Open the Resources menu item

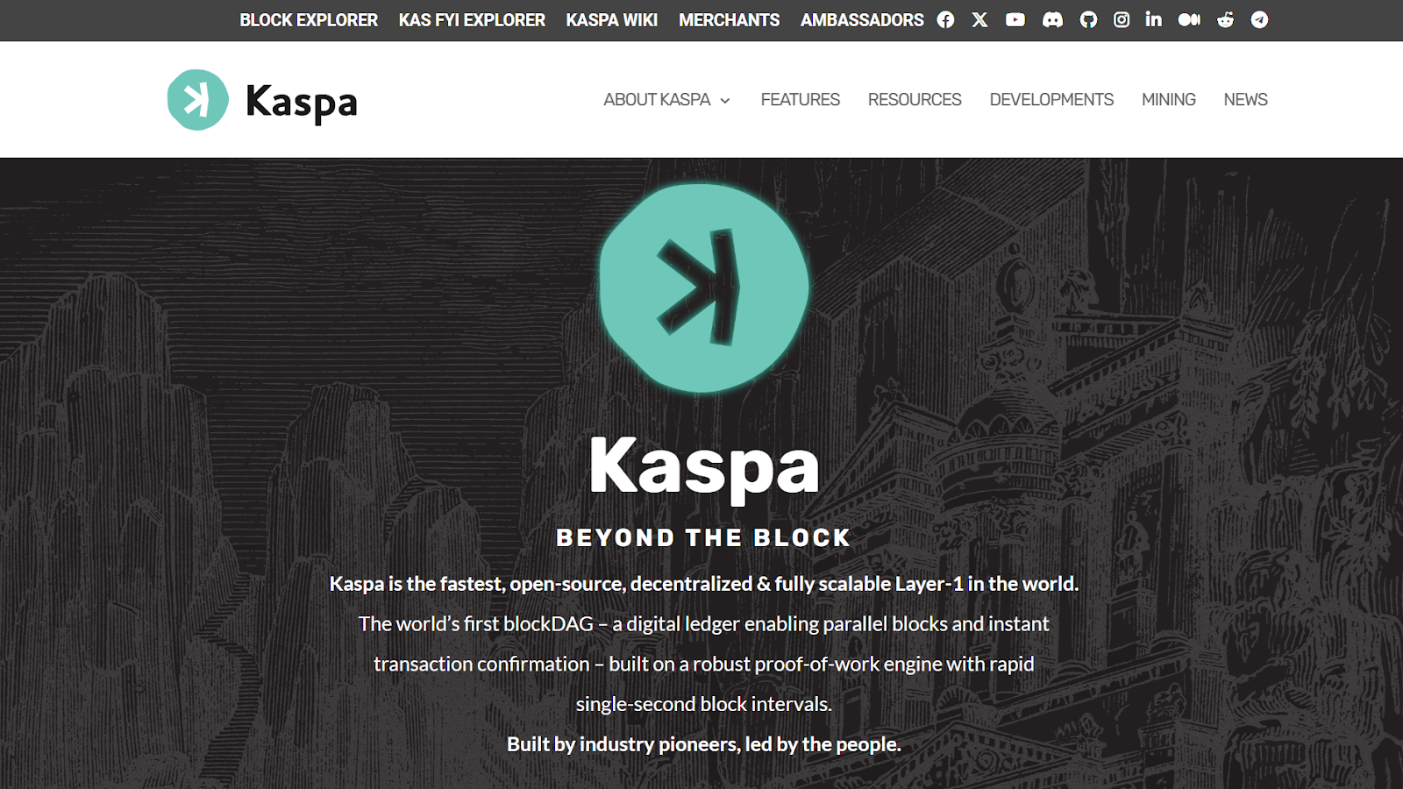tap(915, 100)
